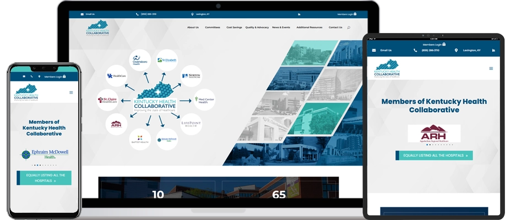Tap the telephone icon on the tablet top bar
Viewport: 516px width, 220px height.
pyautogui.click(x=415, y=50)
